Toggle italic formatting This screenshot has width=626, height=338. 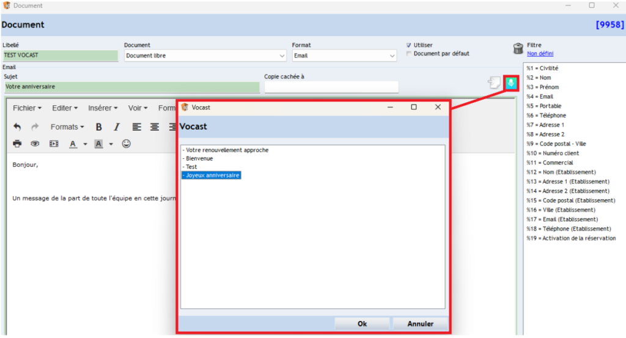[116, 127]
